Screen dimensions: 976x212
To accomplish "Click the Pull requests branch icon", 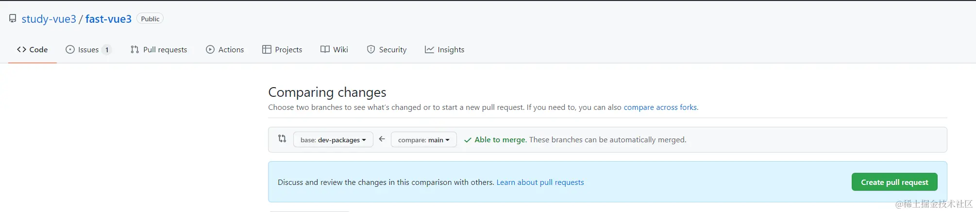I will (x=135, y=49).
